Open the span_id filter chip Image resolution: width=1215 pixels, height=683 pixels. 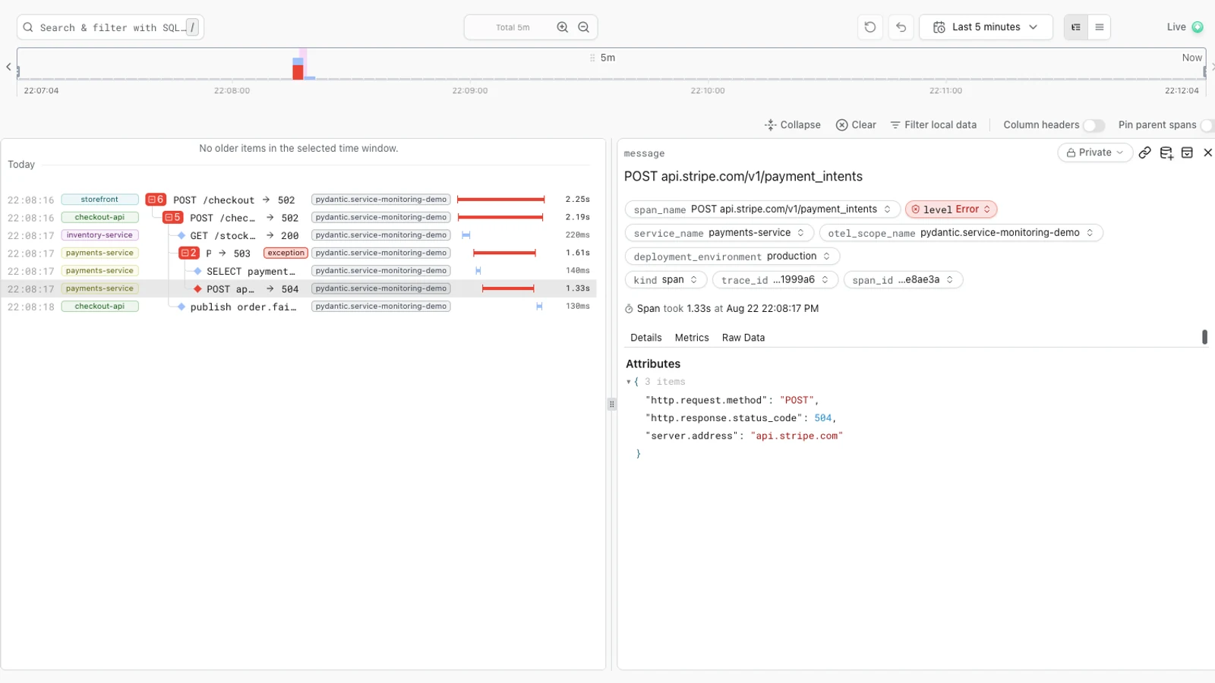pyautogui.click(x=903, y=280)
